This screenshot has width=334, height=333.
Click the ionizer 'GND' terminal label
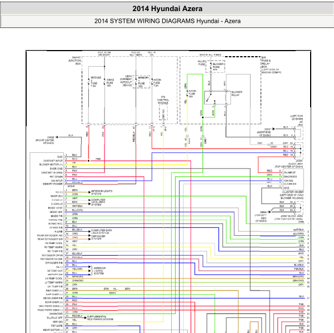(x=287, y=188)
